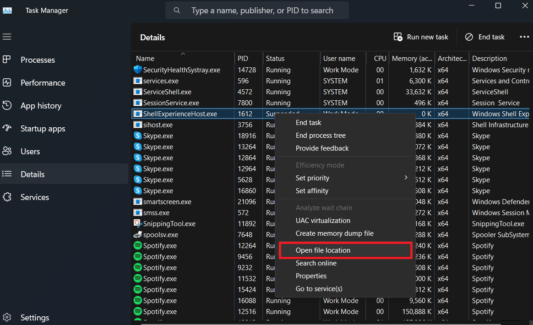Click the Startup apps gauge icon
The image size is (533, 325).
coord(7,128)
